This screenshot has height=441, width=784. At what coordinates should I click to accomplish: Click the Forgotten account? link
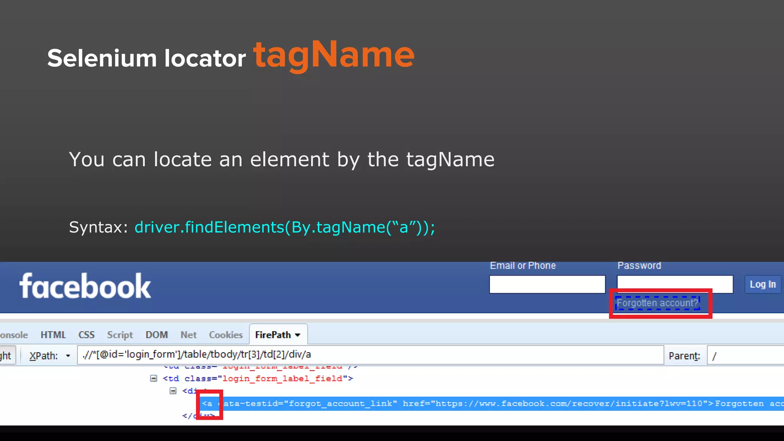coord(657,303)
